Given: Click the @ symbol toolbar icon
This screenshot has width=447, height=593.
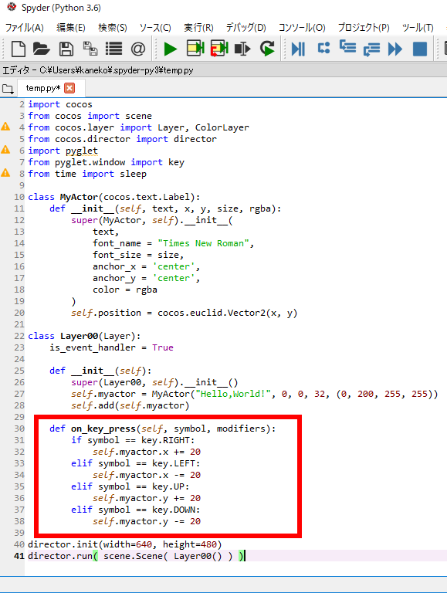Looking at the screenshot, I should (138, 49).
